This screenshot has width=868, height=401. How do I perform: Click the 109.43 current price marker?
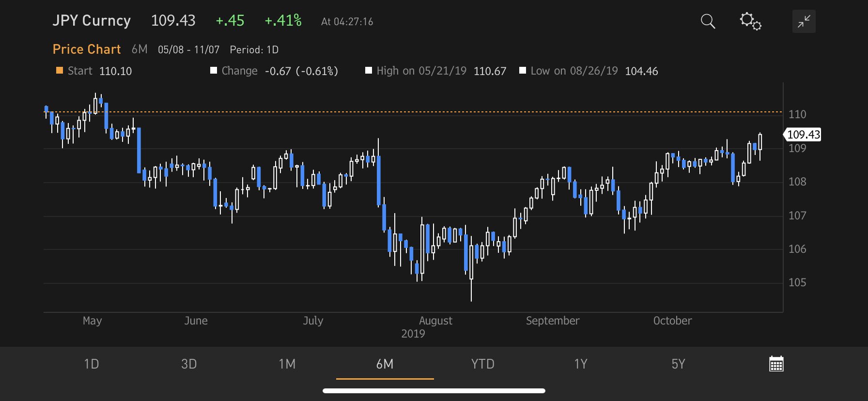tap(803, 135)
